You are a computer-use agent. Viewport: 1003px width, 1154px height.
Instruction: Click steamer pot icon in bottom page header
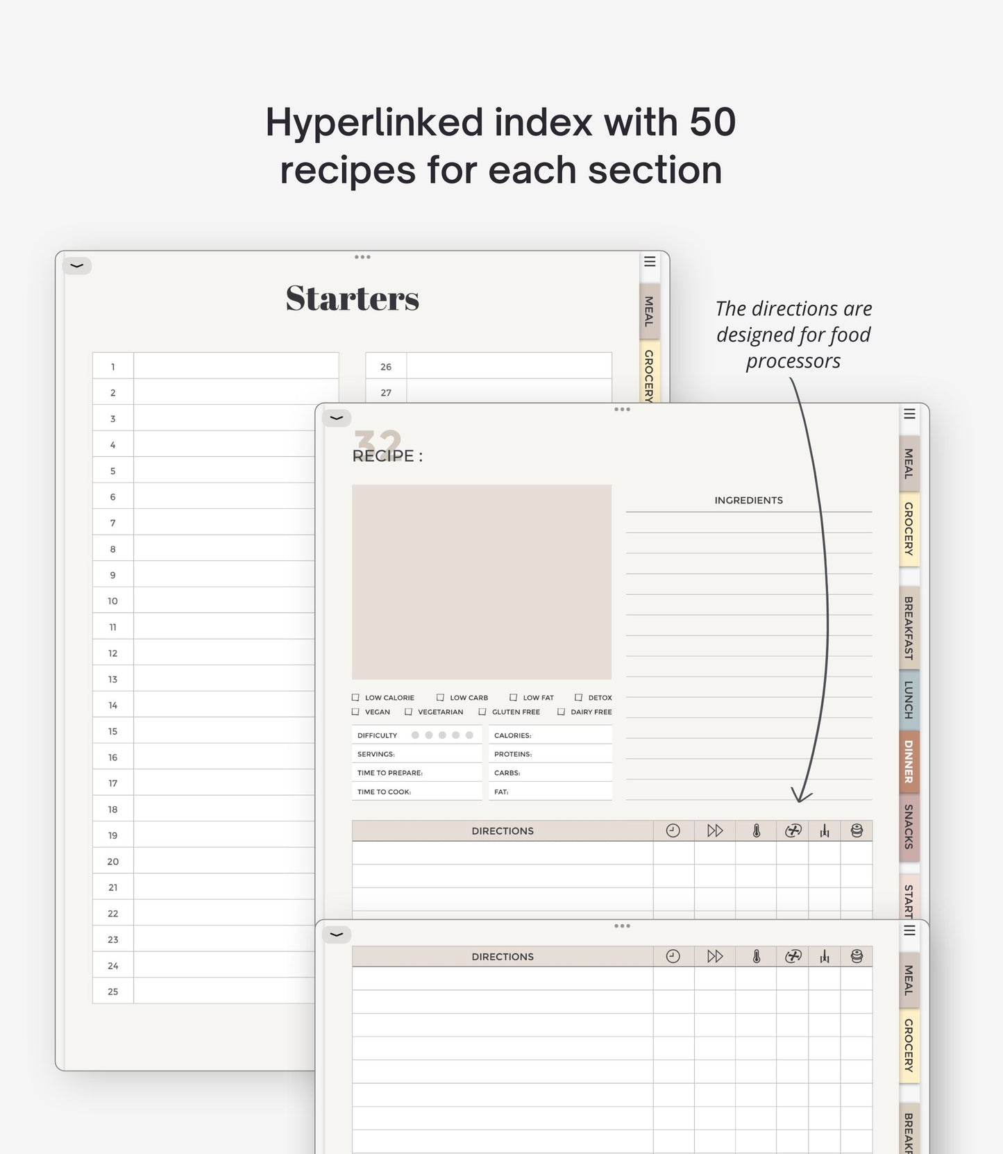(x=857, y=956)
